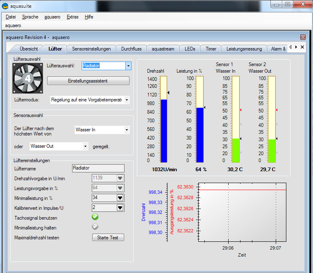Click red marker on Sensor 1 gauge
The image size is (313, 273).
coord(241,110)
